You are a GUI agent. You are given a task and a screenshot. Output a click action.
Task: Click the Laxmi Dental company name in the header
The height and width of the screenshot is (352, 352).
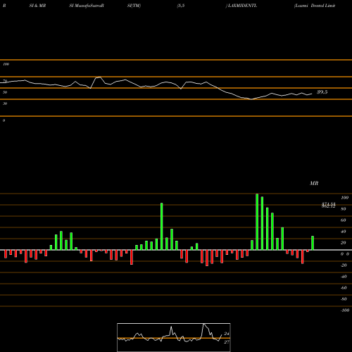[315, 6]
